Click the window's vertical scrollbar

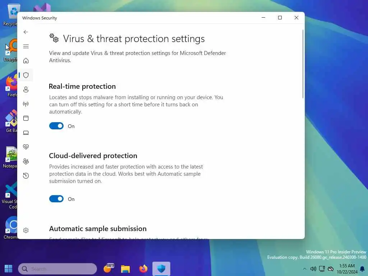coord(303,64)
